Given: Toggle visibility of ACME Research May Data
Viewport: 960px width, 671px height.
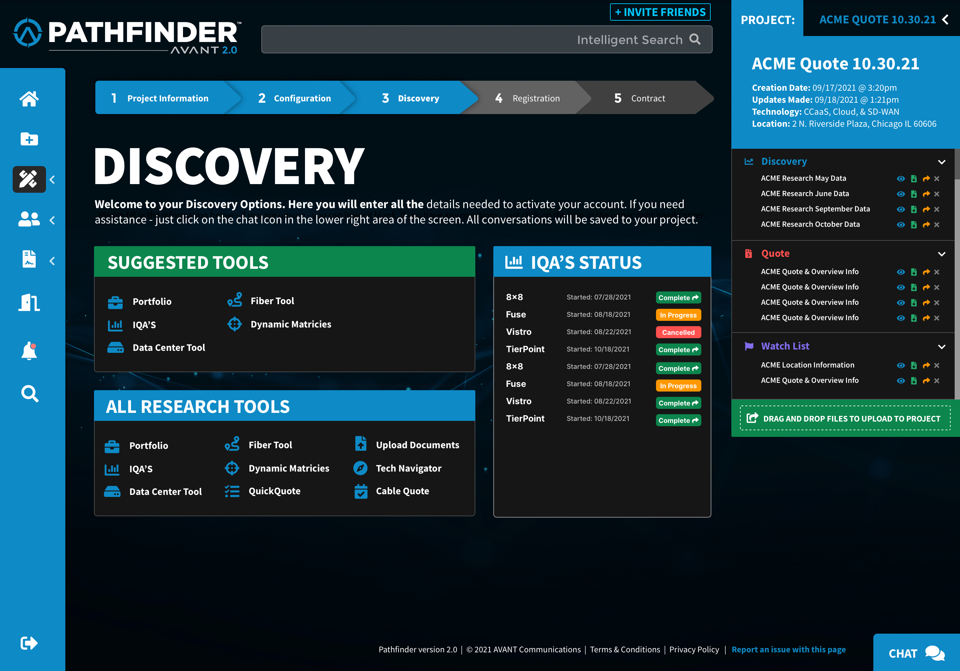Looking at the screenshot, I should (901, 179).
